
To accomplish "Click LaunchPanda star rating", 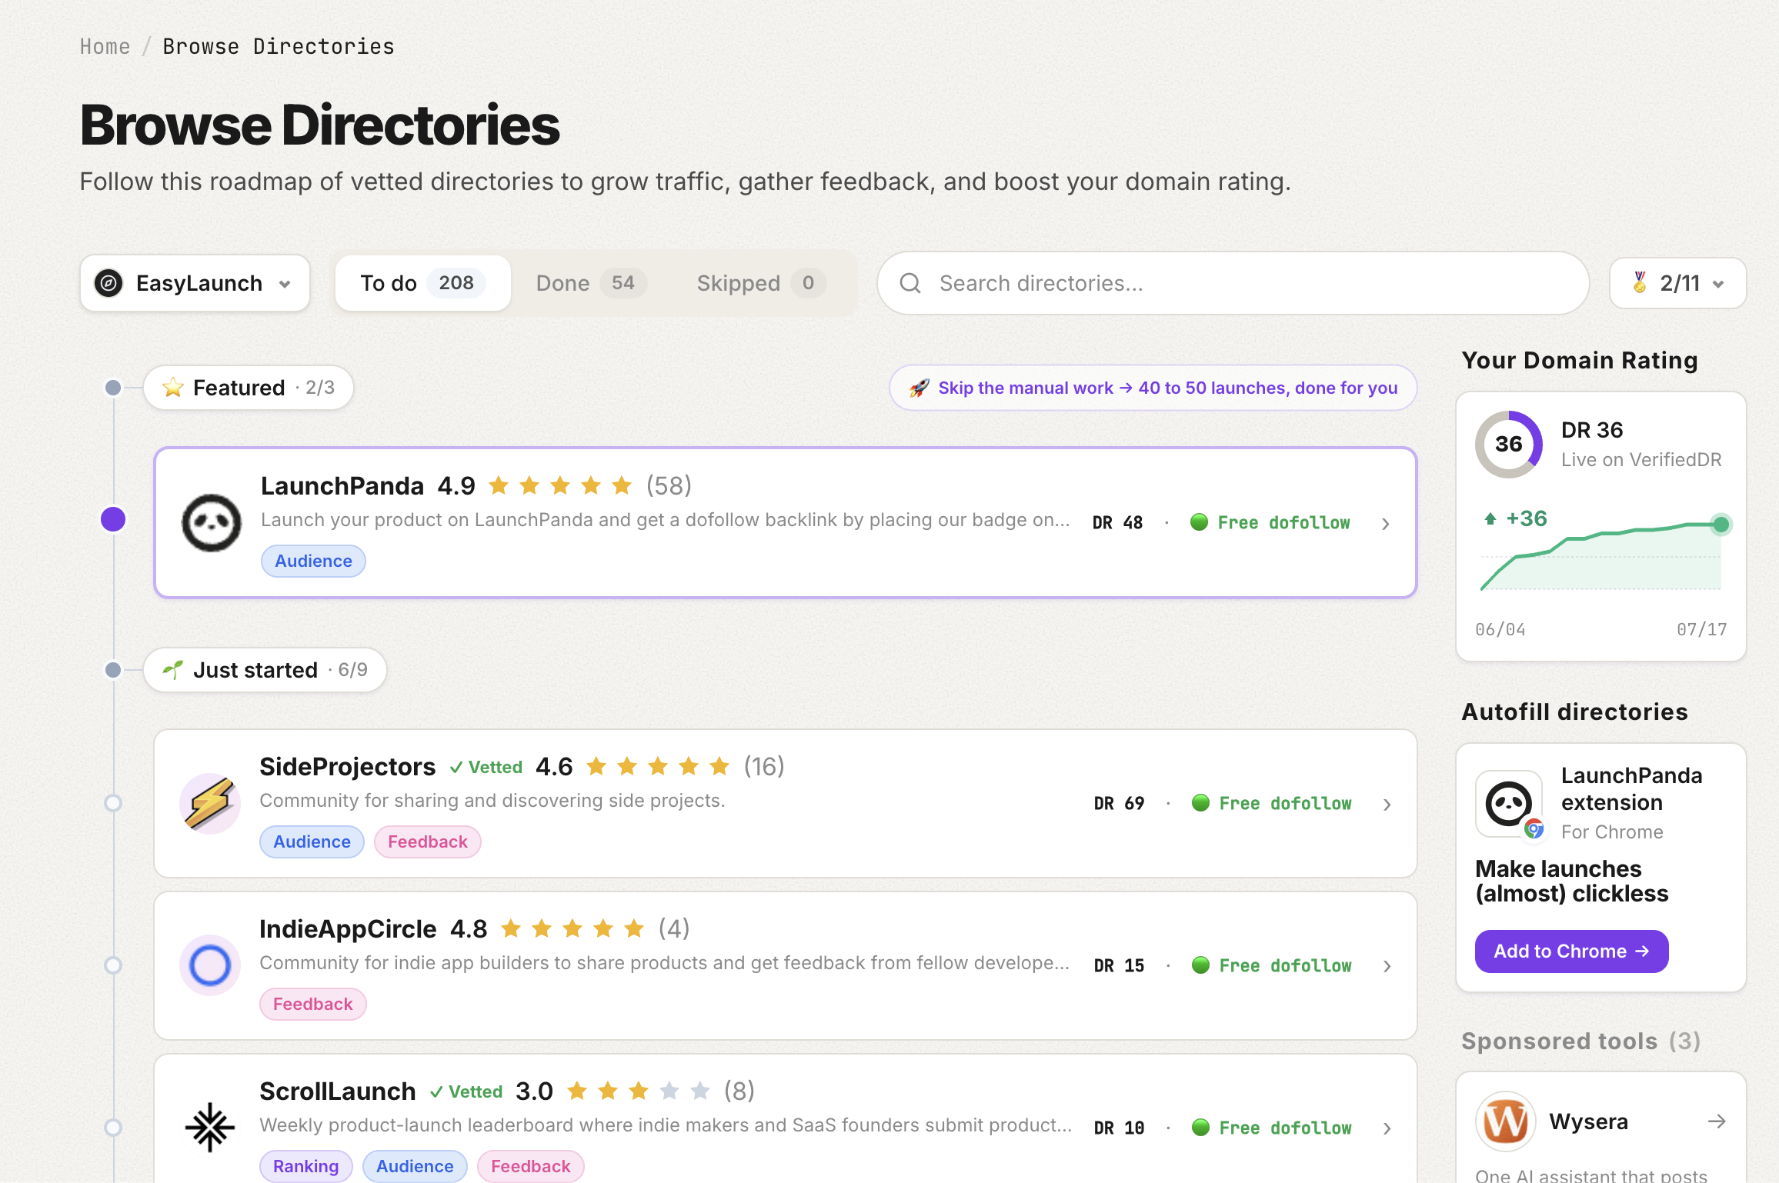I will click(x=560, y=485).
